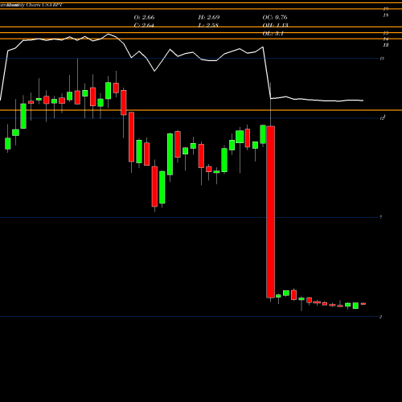The height and width of the screenshot is (402, 402).
Task: Click the 'L: 2.58' low value
Action: [208, 25]
